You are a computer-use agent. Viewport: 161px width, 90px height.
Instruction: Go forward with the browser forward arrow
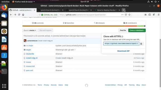tap(15, 15)
